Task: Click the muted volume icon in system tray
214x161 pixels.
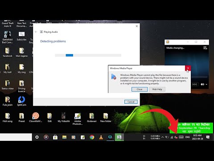Action: tap(176, 137)
